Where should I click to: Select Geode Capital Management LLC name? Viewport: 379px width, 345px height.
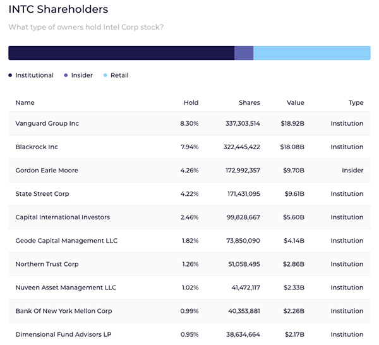point(66,241)
